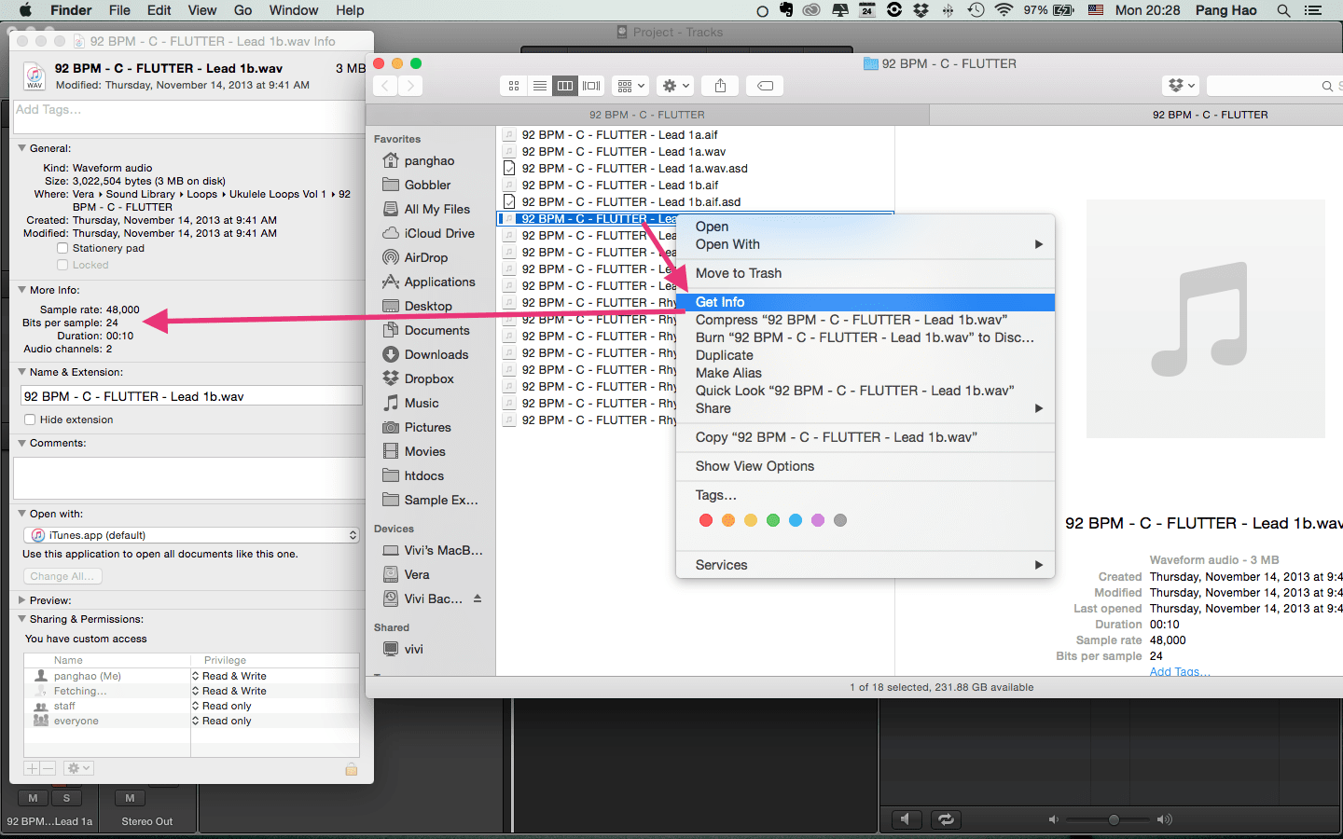Viewport: 1343px width, 839px height.
Task: Open the Downloads folder in sidebar
Action: (x=436, y=354)
